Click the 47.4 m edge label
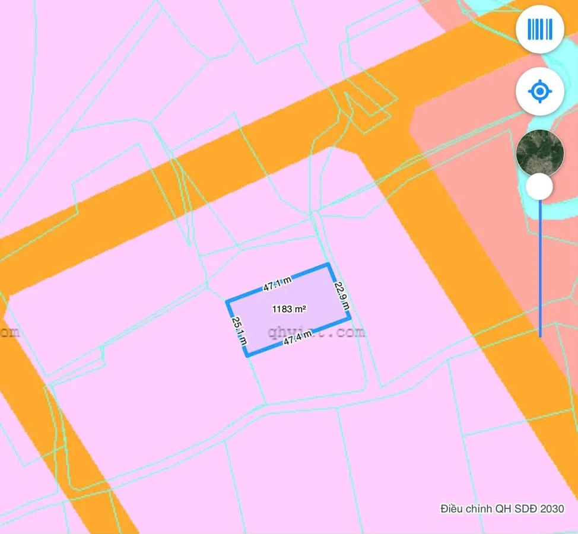The width and height of the screenshot is (578, 534). click(298, 338)
